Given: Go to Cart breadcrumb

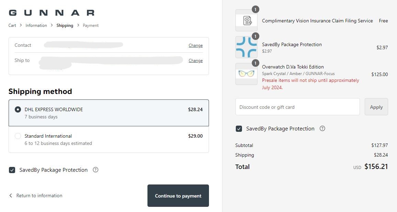Looking at the screenshot, I should click(x=12, y=25).
